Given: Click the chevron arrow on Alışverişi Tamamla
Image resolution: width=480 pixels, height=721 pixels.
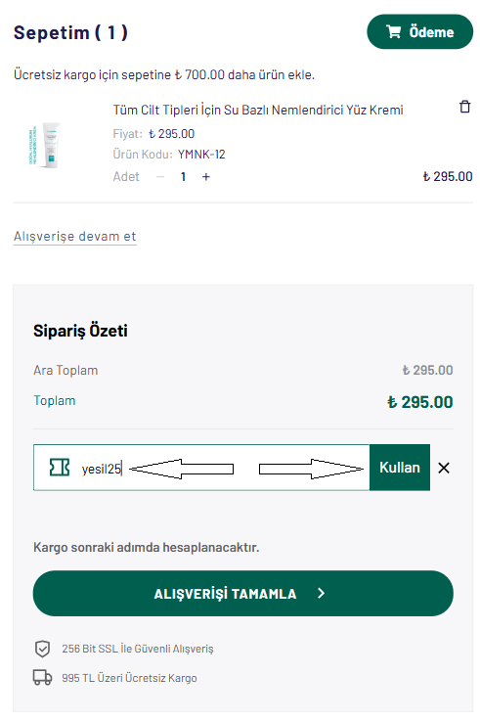Looking at the screenshot, I should coord(321,593).
